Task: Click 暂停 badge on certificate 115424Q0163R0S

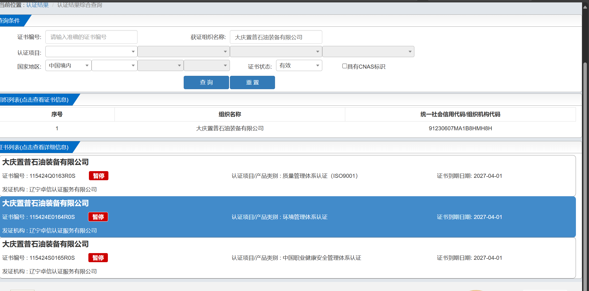Action: coord(99,176)
